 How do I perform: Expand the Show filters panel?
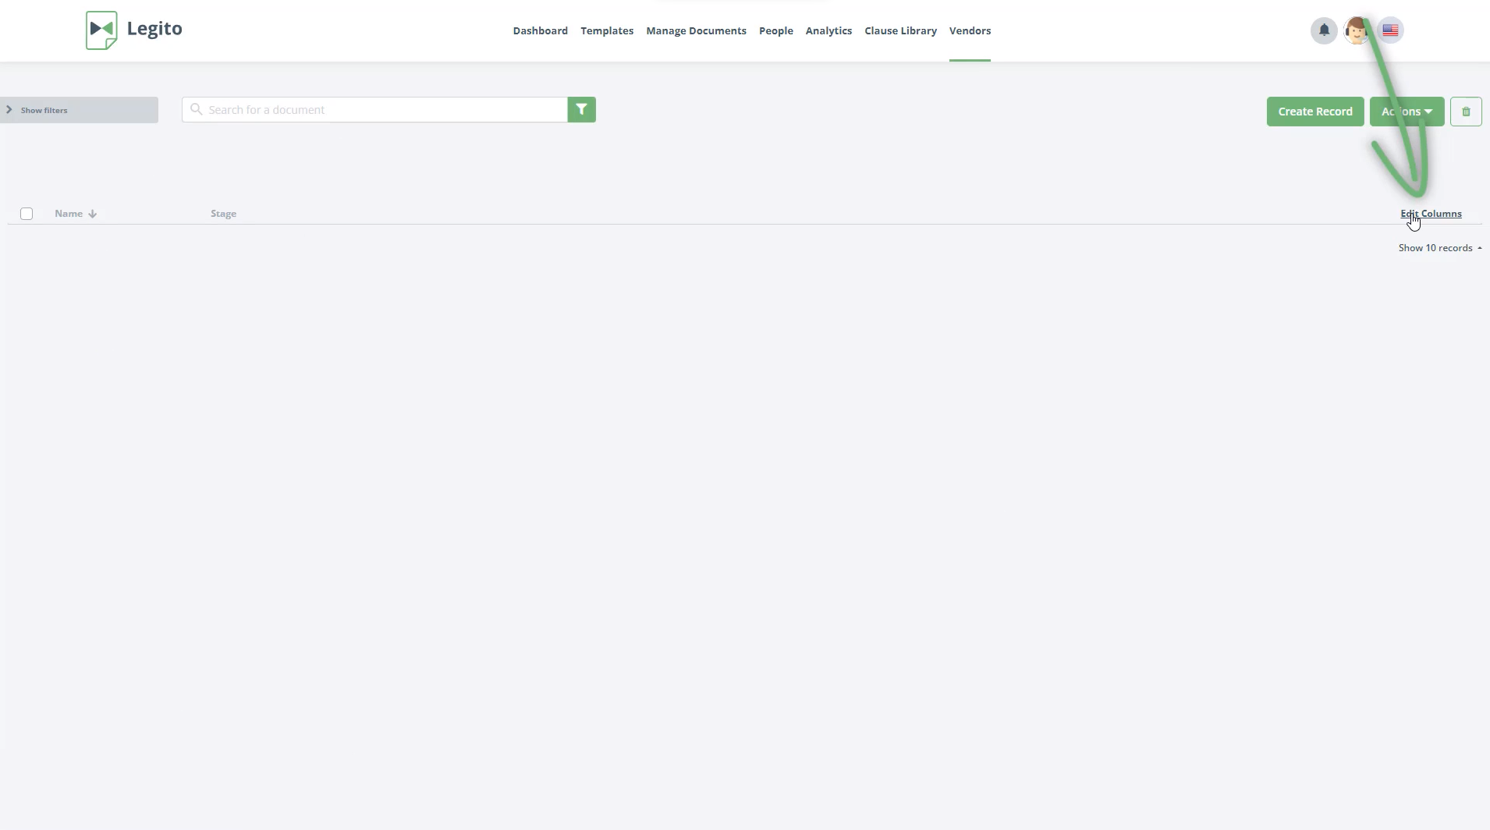pos(79,110)
